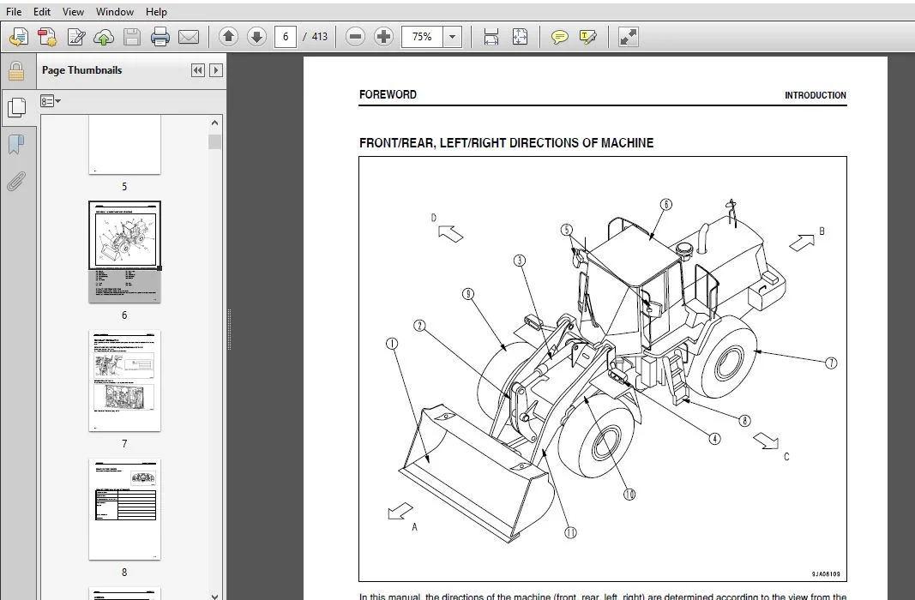The width and height of the screenshot is (915, 600).
Task: Select page 6 thumbnail
Action: (124, 252)
